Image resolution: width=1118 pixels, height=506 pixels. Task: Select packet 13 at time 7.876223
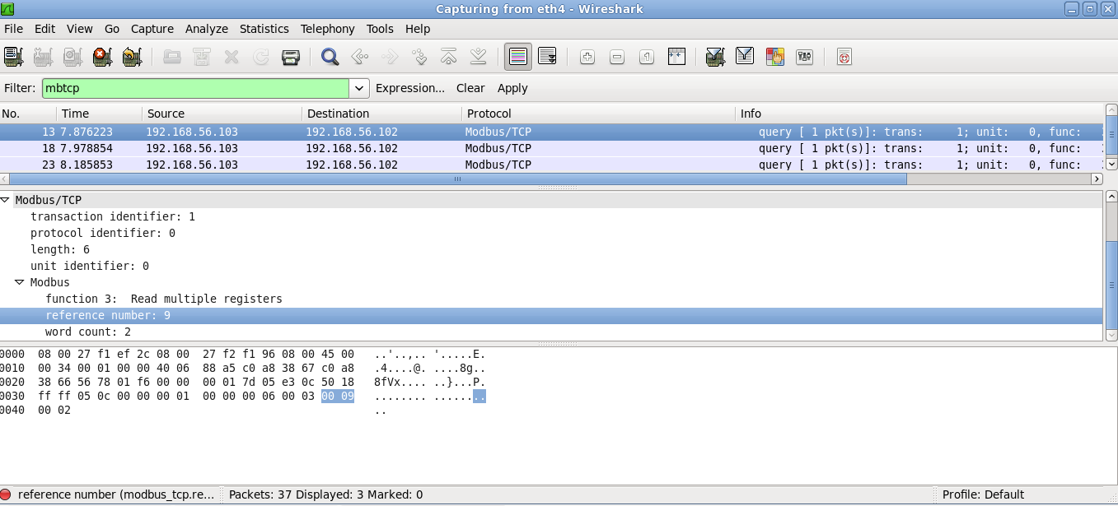tap(551, 132)
